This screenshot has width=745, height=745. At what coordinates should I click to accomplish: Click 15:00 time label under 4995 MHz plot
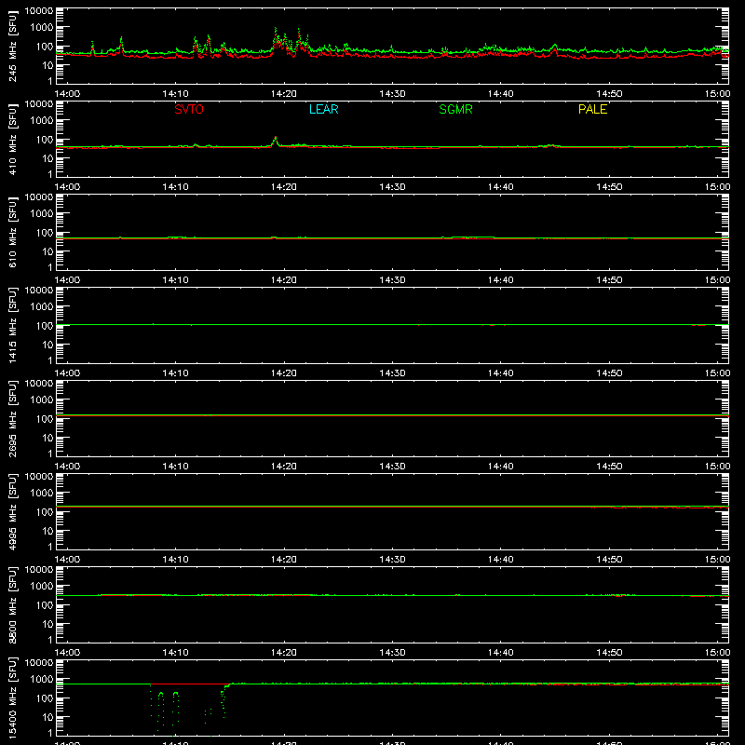(x=717, y=560)
